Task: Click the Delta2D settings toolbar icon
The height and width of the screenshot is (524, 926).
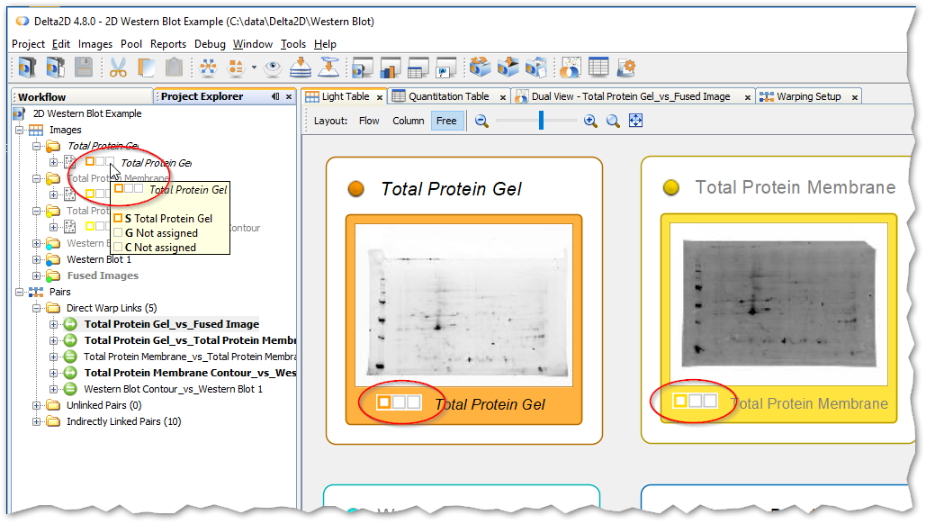Action: (x=626, y=68)
